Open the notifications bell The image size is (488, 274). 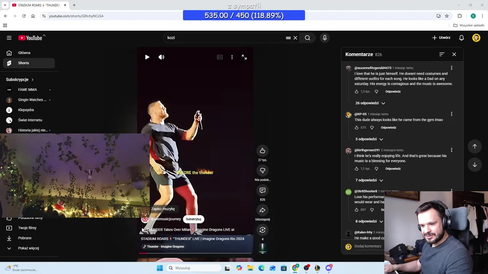click(x=461, y=38)
